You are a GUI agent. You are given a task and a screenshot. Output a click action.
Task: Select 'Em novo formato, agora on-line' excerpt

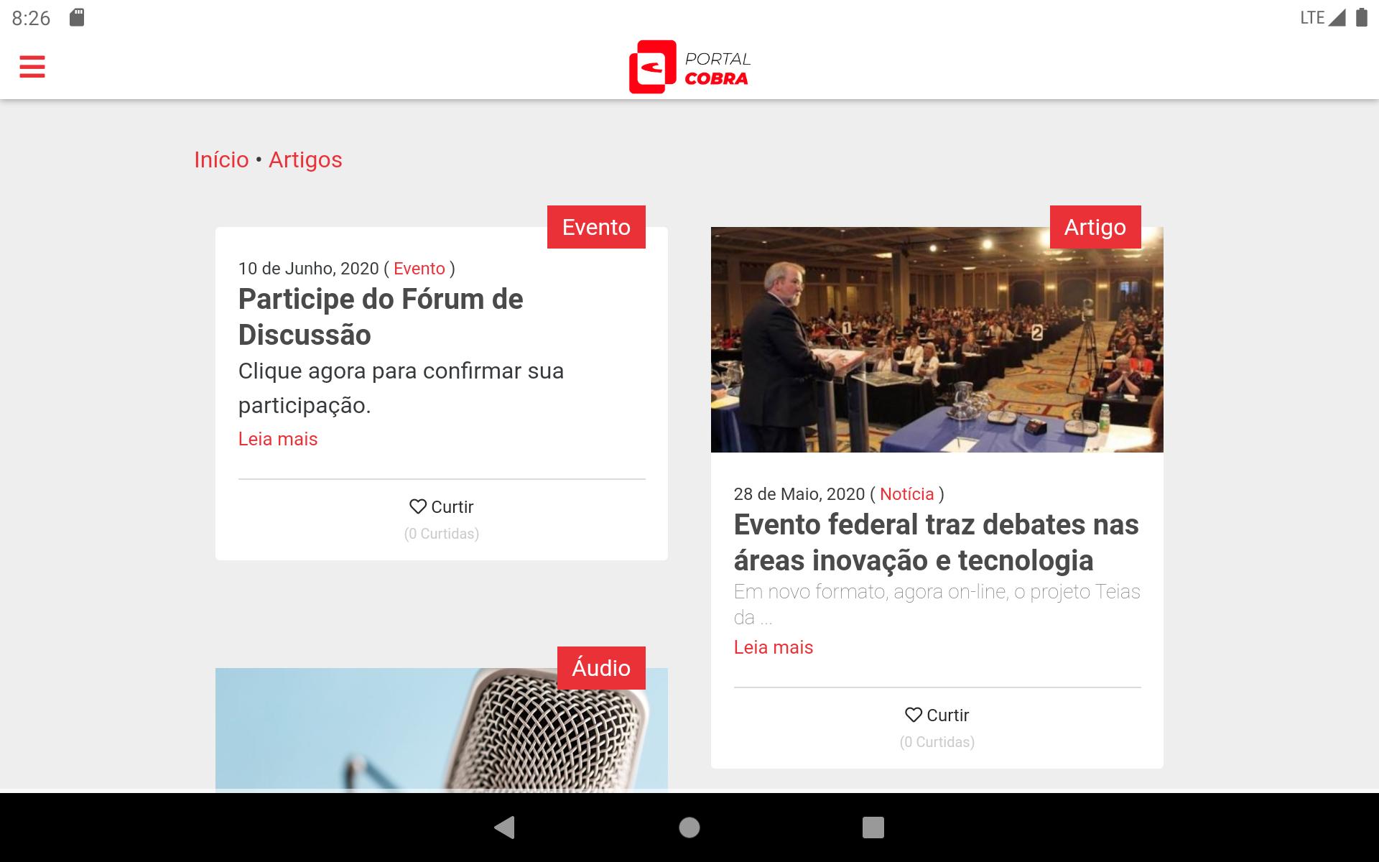click(937, 604)
